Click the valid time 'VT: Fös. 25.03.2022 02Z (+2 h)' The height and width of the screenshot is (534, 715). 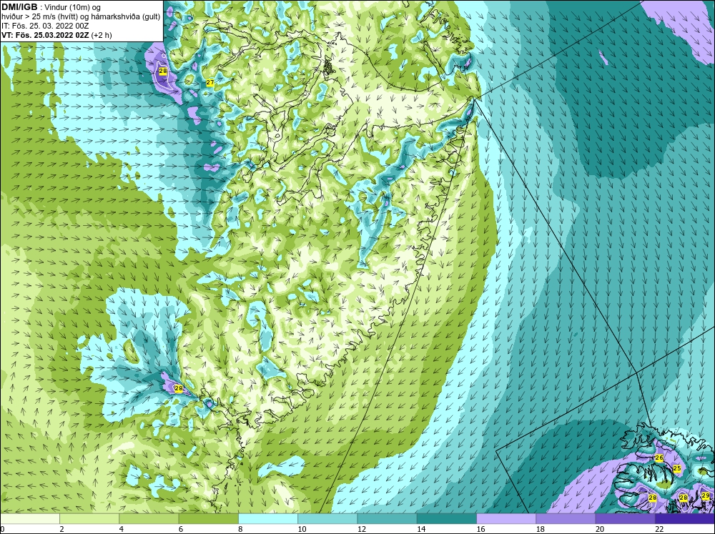pos(56,35)
